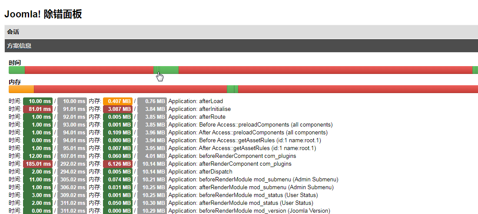This screenshot has height=214, width=478.
Task: Select beforeRenderModule mod_status entry
Action: [x=243, y=195]
